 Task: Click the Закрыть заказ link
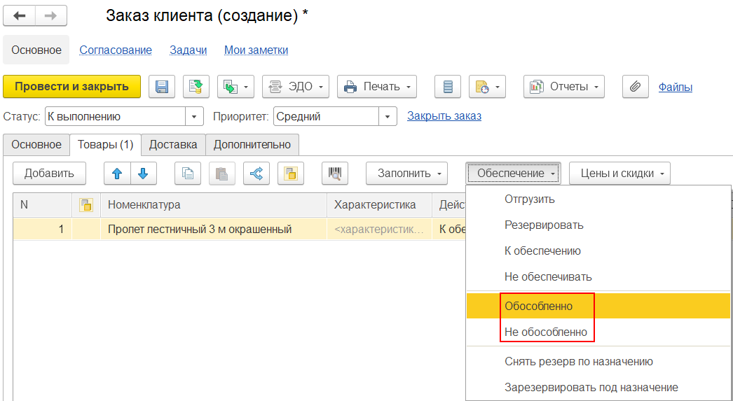click(x=444, y=116)
